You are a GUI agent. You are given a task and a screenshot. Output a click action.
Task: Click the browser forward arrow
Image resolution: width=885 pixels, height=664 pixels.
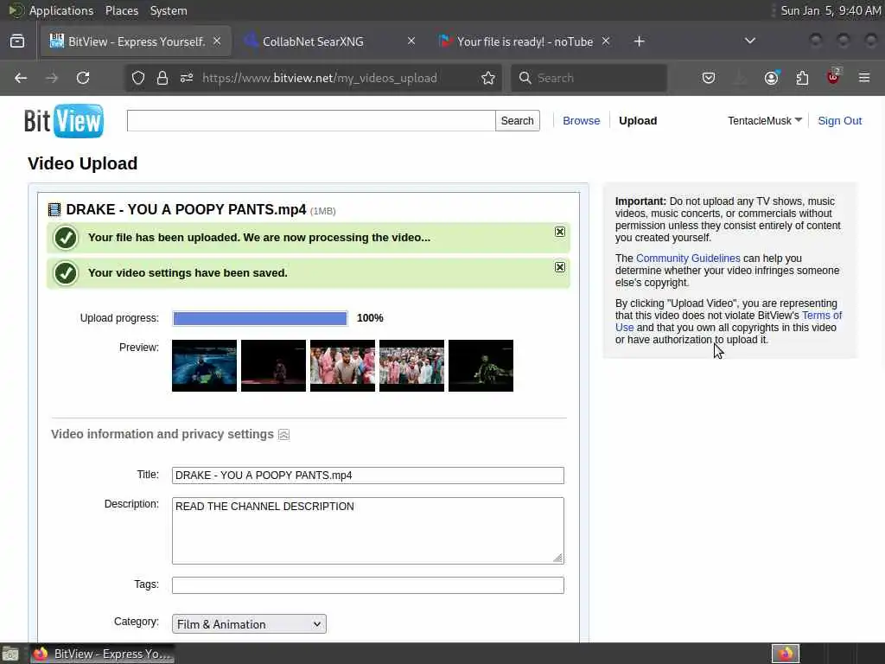[x=52, y=78]
